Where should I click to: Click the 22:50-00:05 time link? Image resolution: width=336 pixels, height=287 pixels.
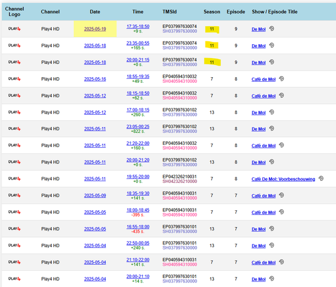[138, 242]
